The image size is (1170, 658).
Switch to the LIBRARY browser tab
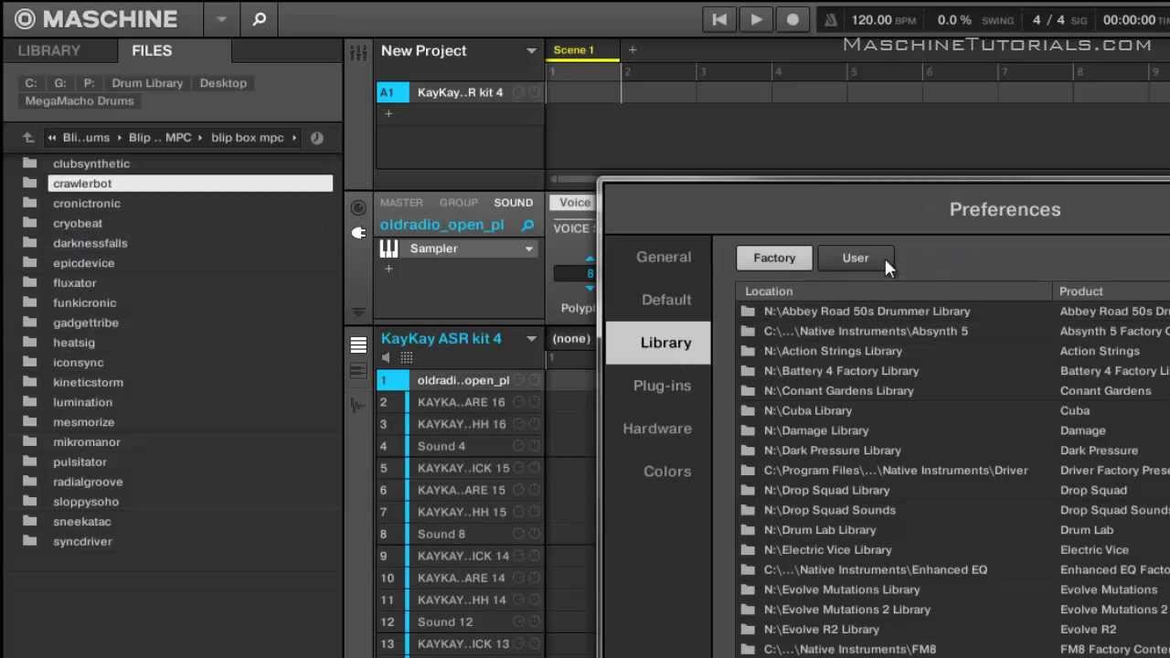49,50
